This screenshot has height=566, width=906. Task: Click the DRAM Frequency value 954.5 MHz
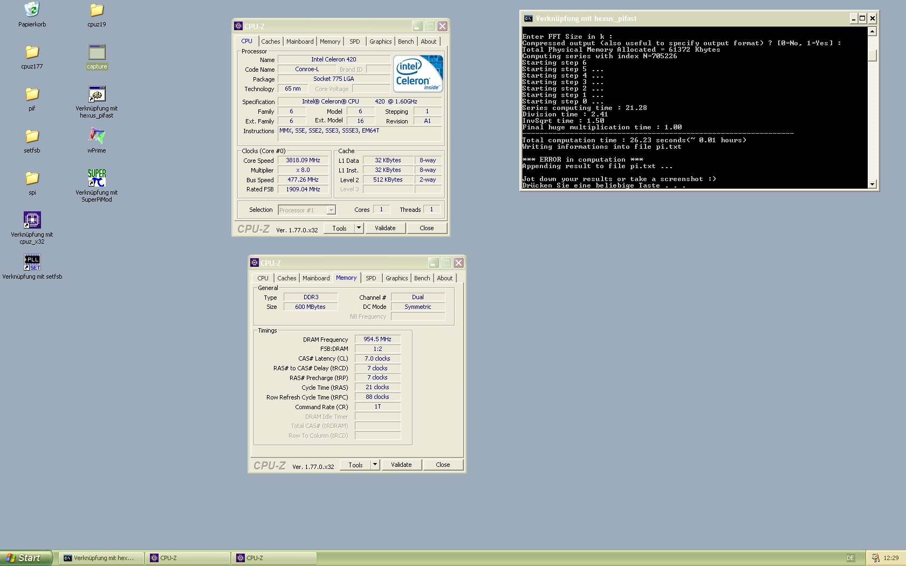click(x=377, y=339)
